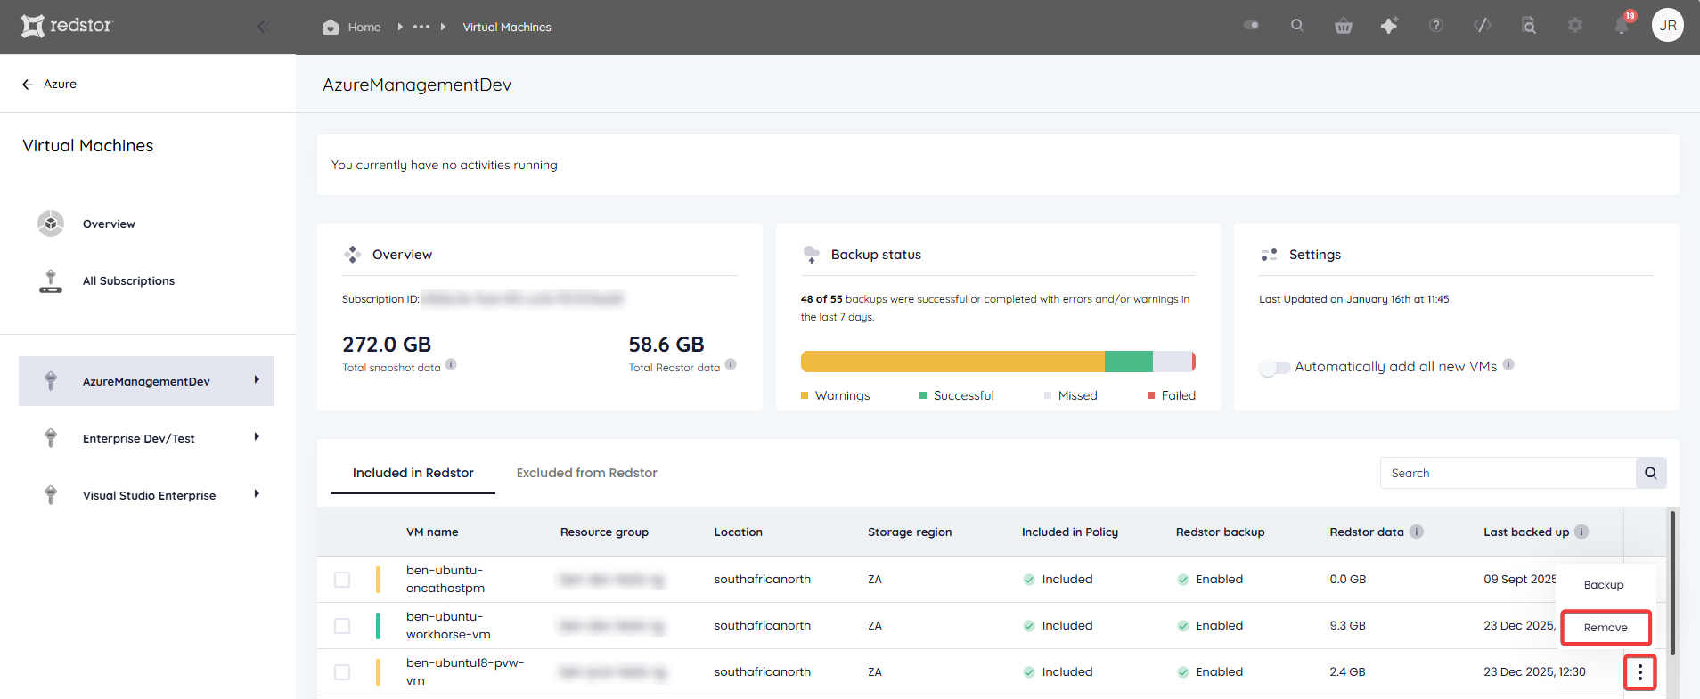Select AzureManagementDev subscription
The height and width of the screenshot is (699, 1700).
(147, 381)
